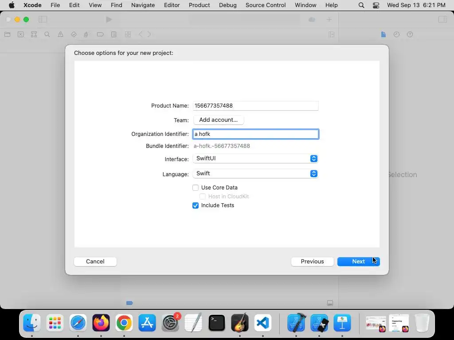The image size is (454, 340).
Task: Open the Debug menu
Action: 227,5
